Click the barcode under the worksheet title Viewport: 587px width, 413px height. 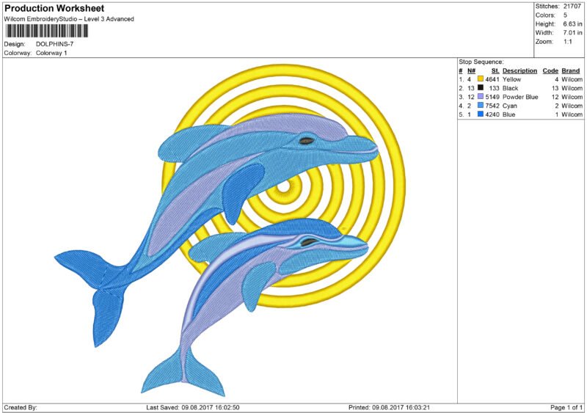[x=47, y=31]
